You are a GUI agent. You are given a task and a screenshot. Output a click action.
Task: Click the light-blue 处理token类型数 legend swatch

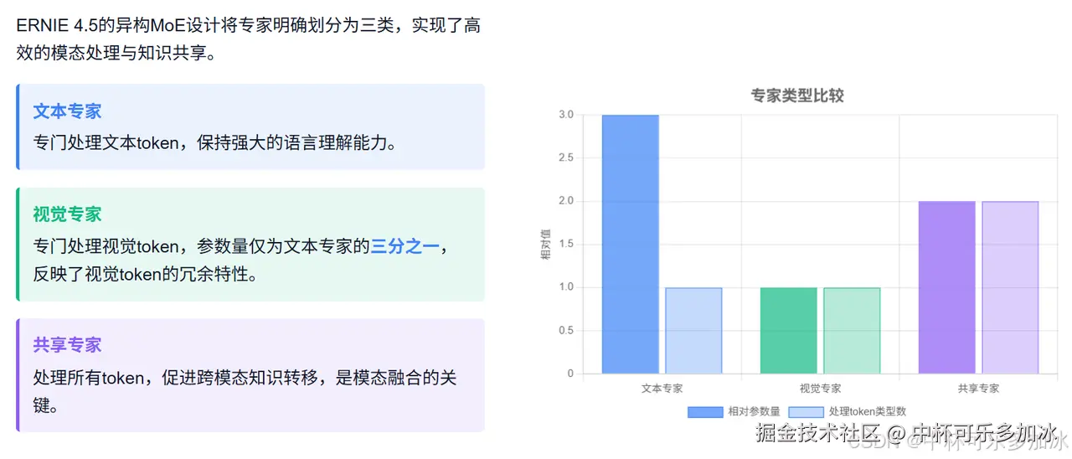807,411
